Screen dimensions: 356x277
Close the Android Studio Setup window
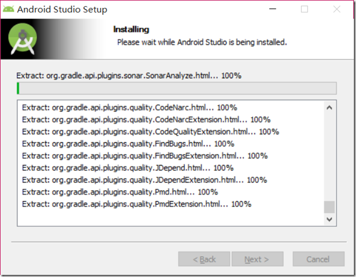pos(336,9)
